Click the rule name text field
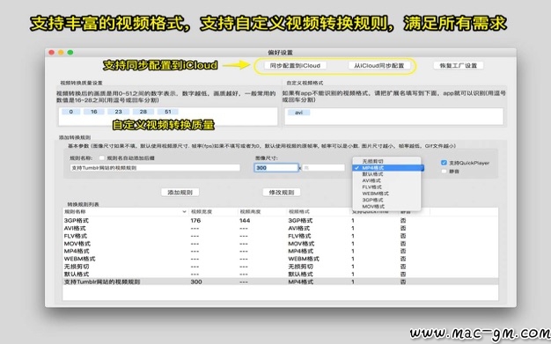Image resolution: width=551 pixels, height=344 pixels. pos(155,168)
